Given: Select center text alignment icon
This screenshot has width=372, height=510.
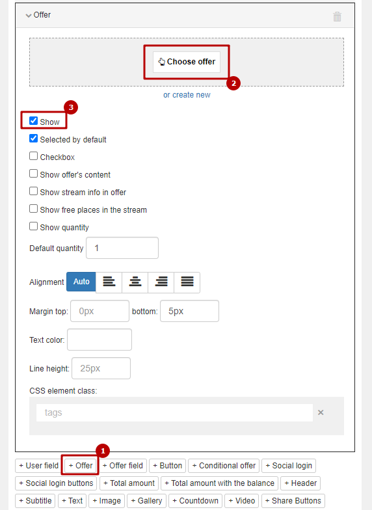Looking at the screenshot, I should pyautogui.click(x=135, y=282).
